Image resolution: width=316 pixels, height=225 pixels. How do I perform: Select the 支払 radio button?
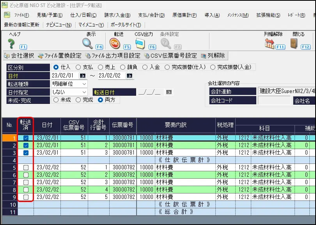(x=78, y=67)
